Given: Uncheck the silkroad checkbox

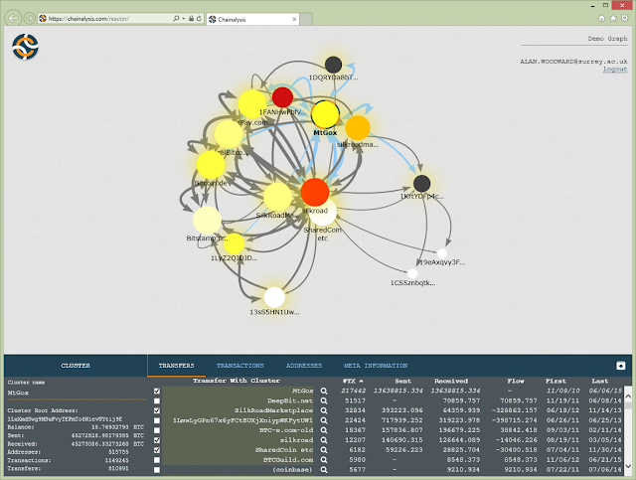Looking at the screenshot, I should [x=157, y=440].
